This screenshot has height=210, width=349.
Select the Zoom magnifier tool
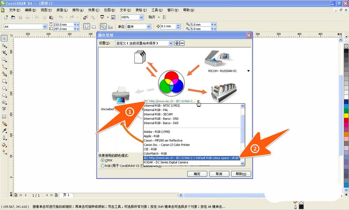tap(4, 60)
